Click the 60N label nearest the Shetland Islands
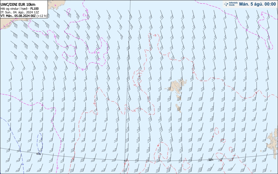The height and width of the screenshot is (174, 278). tap(211, 160)
